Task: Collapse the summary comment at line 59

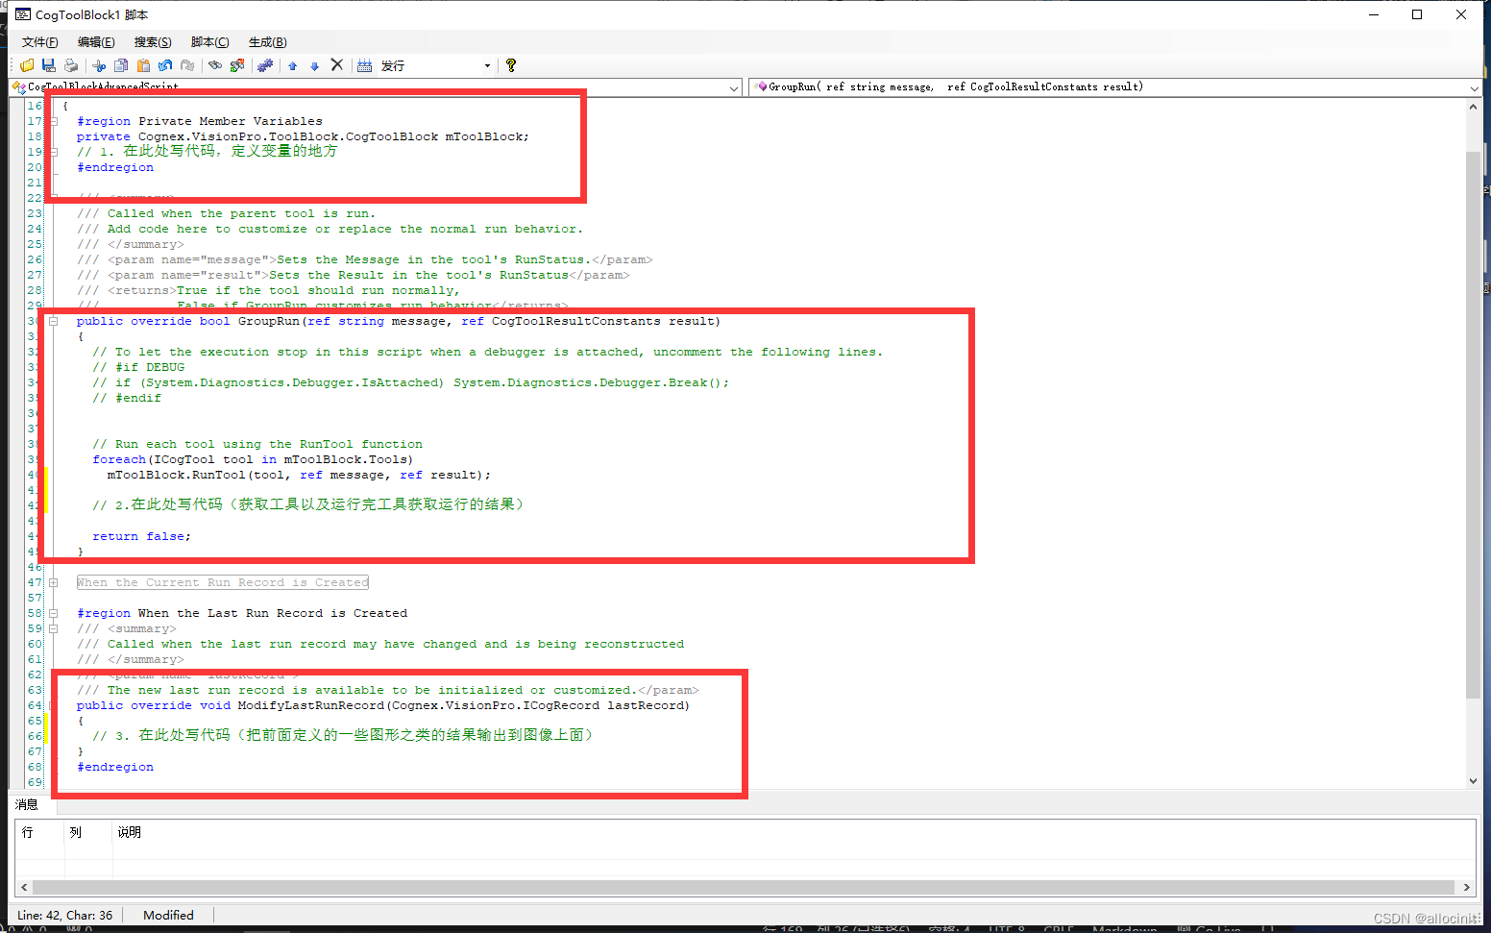Action: pyautogui.click(x=54, y=628)
